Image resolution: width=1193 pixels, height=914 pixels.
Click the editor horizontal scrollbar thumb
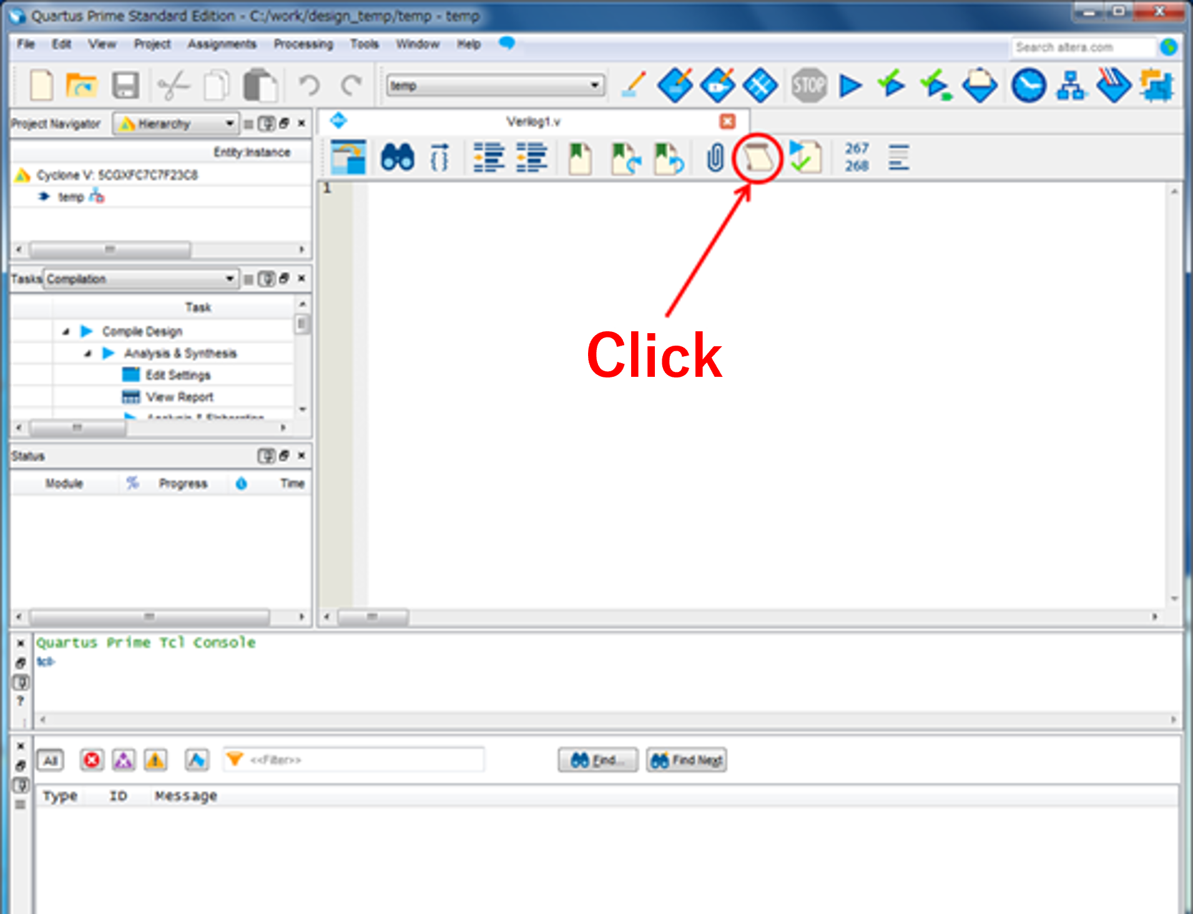[x=373, y=617]
